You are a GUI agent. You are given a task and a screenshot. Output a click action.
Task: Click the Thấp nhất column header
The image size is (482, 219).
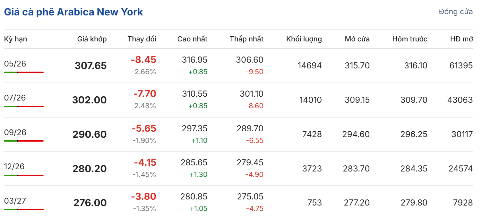pos(246,39)
